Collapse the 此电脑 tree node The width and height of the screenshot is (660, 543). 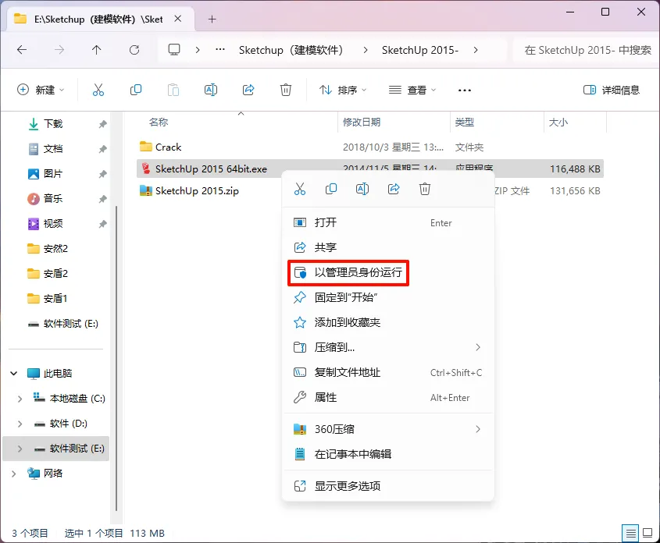[13, 374]
